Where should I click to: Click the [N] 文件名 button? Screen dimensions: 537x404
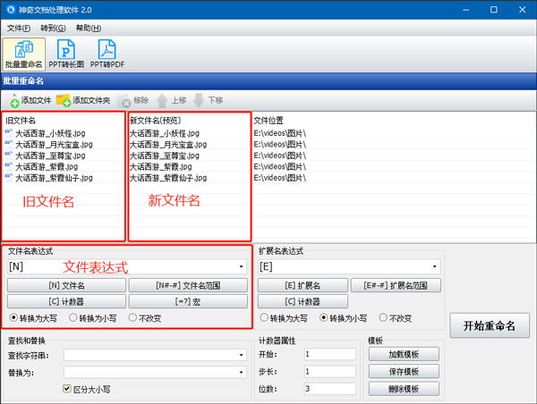point(67,285)
